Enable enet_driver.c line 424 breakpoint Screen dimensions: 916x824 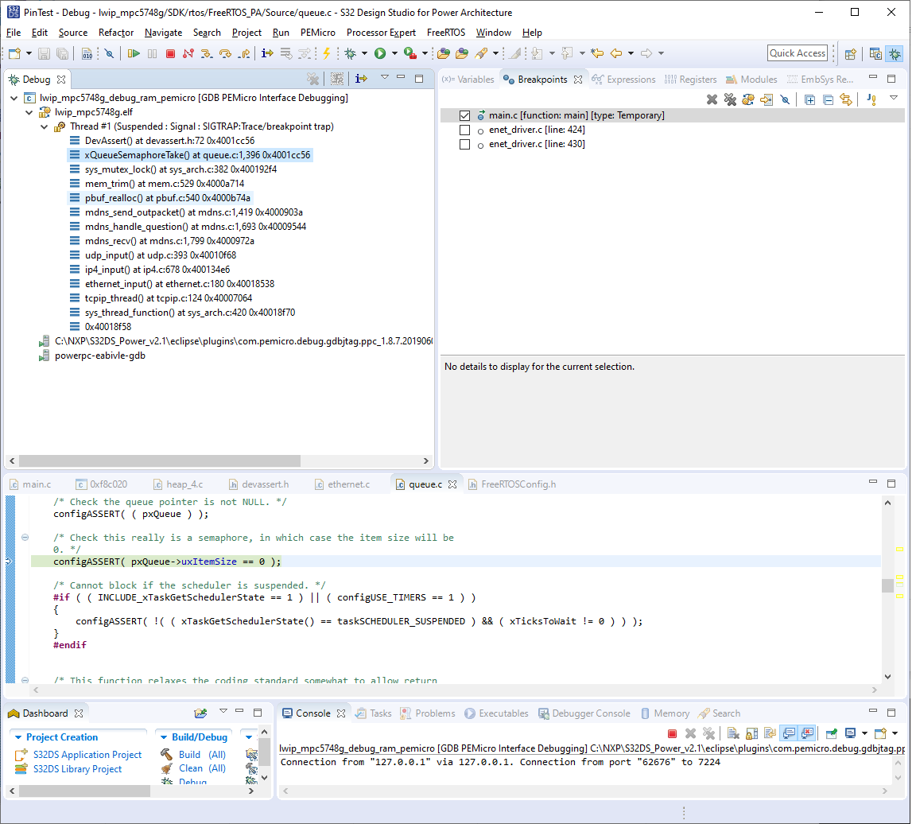[x=465, y=130]
